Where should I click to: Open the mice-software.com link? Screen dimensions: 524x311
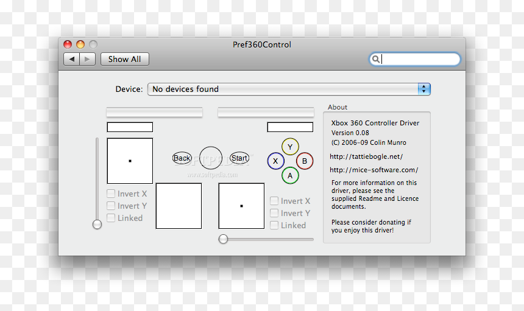coord(374,170)
